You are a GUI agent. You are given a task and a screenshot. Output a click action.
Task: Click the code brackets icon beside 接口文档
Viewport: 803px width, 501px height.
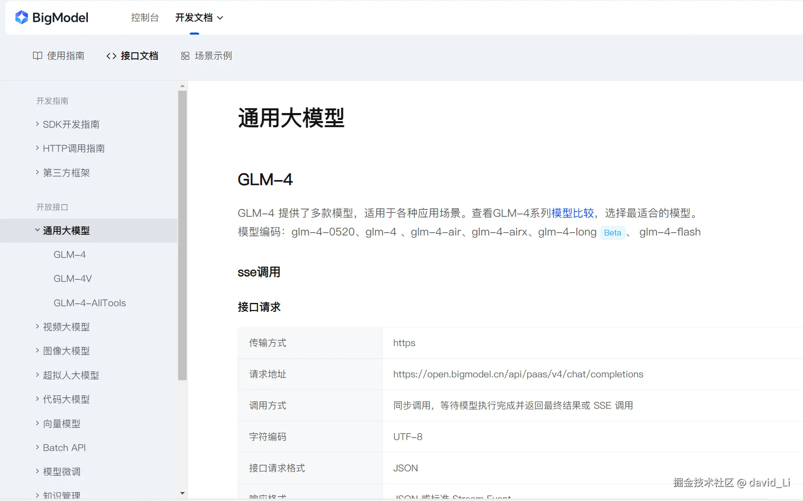pos(111,56)
